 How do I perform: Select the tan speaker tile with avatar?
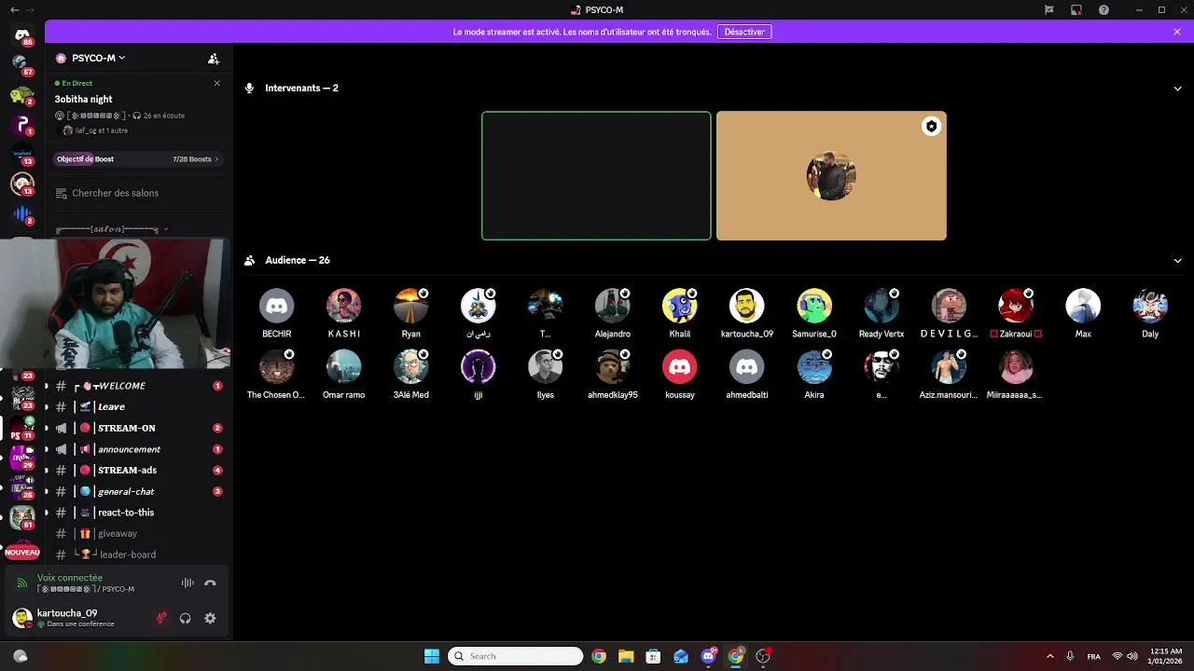831,176
